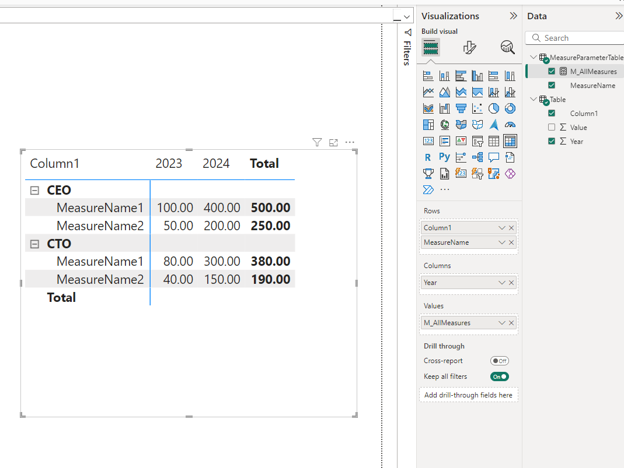Select the Decomposition tree visual
The height and width of the screenshot is (468, 624).
tap(477, 157)
